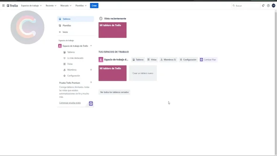Click the search magnifier icon
Image resolution: width=277 pixels, height=156 pixels.
click(x=234, y=6)
